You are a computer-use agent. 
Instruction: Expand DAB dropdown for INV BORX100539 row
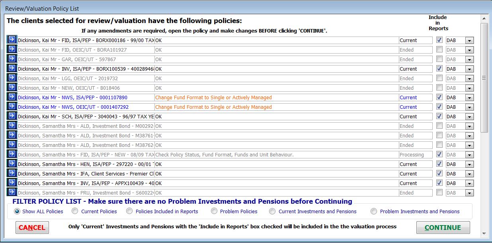(469, 69)
